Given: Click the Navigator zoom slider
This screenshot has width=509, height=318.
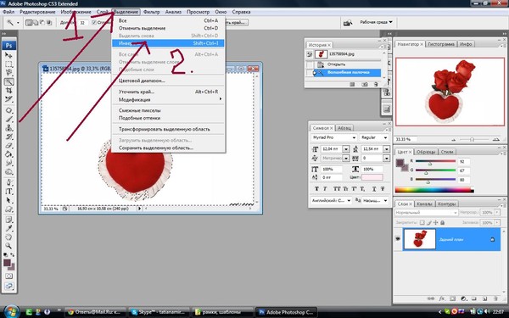Looking at the screenshot, I should tap(473, 139).
